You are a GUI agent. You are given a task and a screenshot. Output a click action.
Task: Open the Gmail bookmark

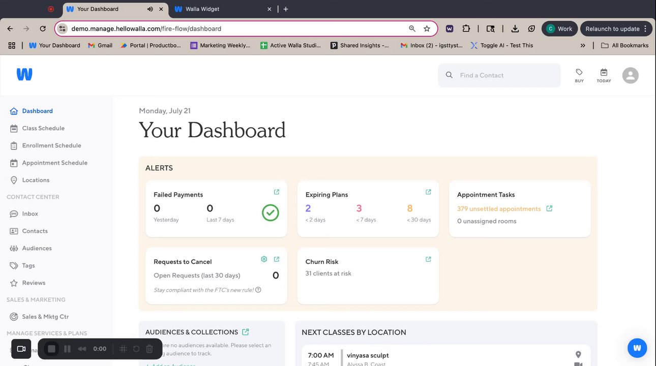(100, 45)
